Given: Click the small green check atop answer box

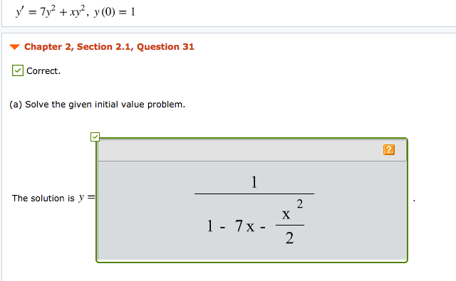Looking at the screenshot, I should tap(95, 137).
